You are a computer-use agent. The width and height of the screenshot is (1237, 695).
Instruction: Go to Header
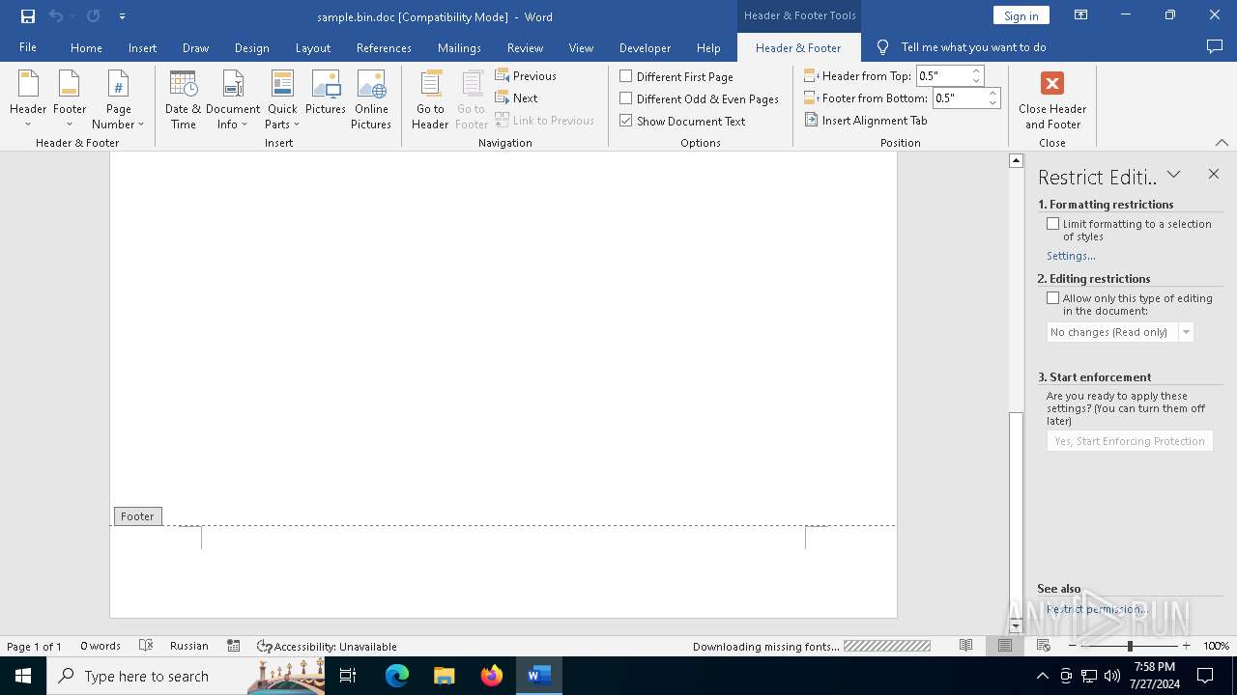pyautogui.click(x=430, y=99)
